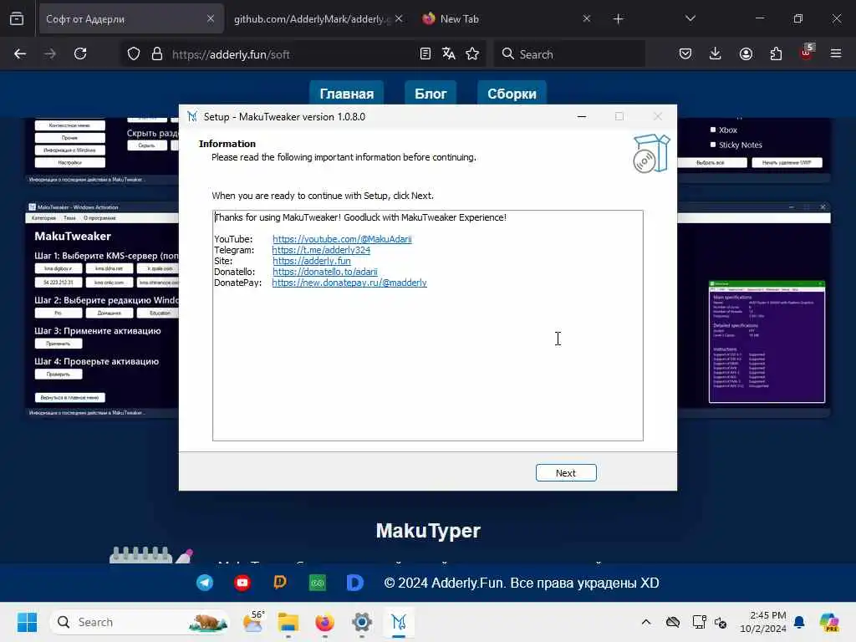The width and height of the screenshot is (856, 642).
Task: Open the donatello.to/adarii link
Action: [325, 272]
